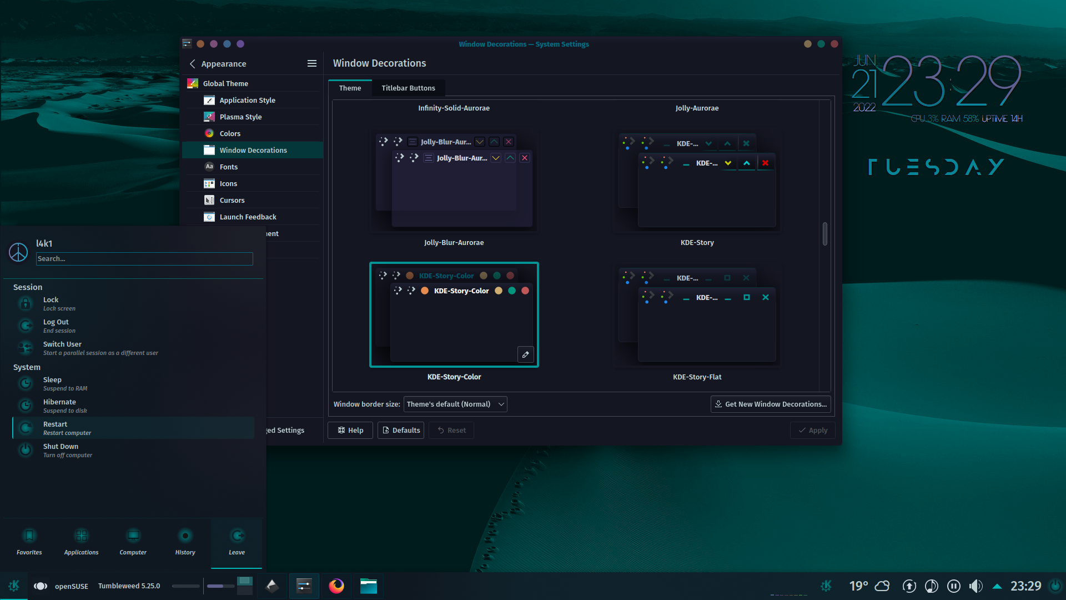This screenshot has width=1066, height=600.
Task: Open the Colors settings page
Action: pos(253,133)
